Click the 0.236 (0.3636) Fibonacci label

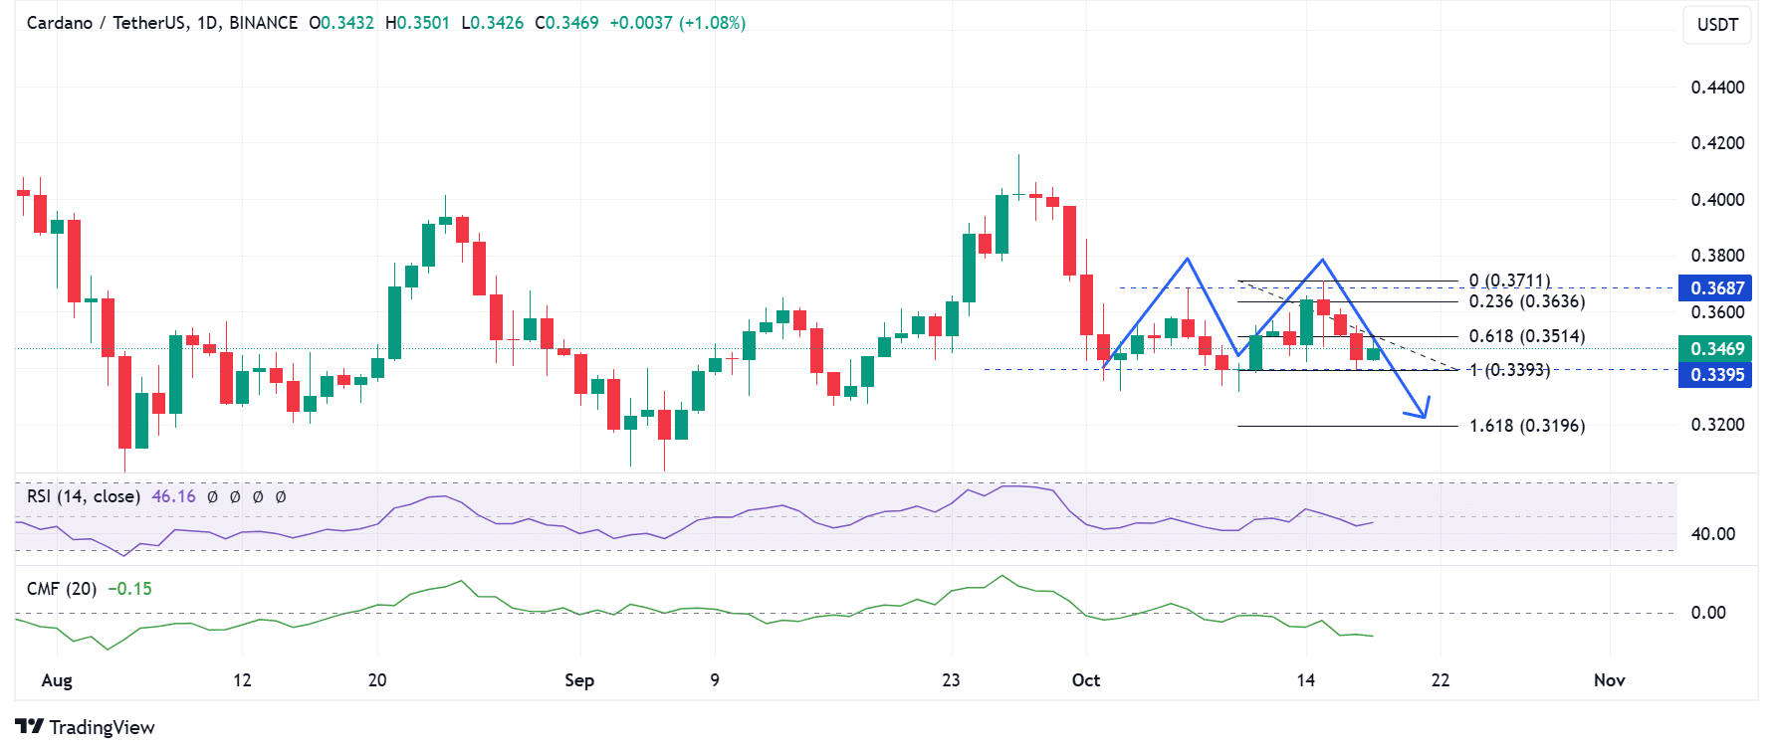point(1527,301)
